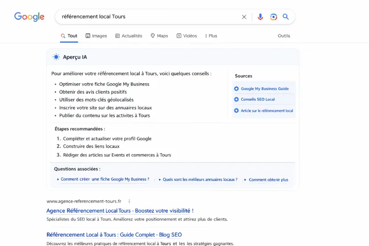Open Google My Business Guide source
The height and width of the screenshot is (246, 369).
pos(265,89)
